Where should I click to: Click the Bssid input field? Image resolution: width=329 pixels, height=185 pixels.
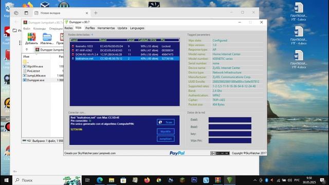point(230,127)
